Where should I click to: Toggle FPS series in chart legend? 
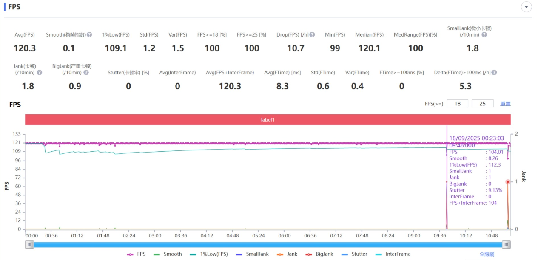(136, 254)
